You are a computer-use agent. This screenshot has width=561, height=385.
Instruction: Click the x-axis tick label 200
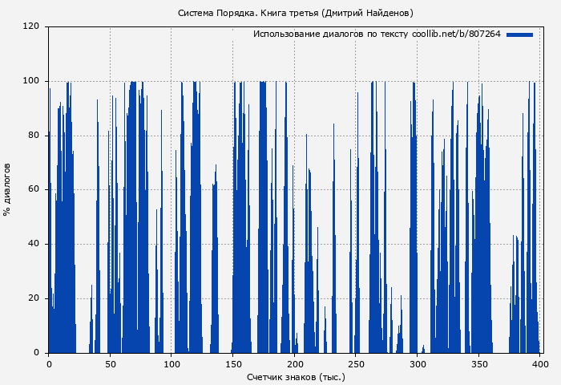coord(294,364)
